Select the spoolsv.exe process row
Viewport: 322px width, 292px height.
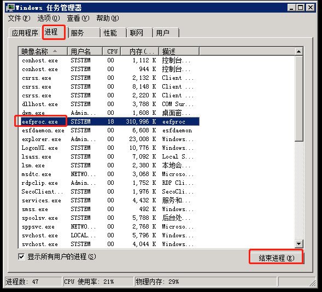click(109, 218)
